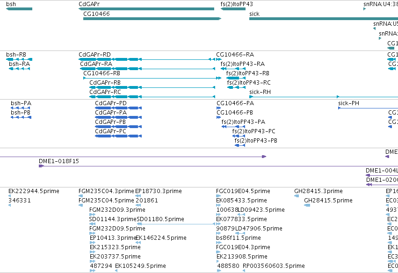Select the fs(2)ltoPP43-PC protein glyph
The image size is (398, 273).
(x=239, y=136)
